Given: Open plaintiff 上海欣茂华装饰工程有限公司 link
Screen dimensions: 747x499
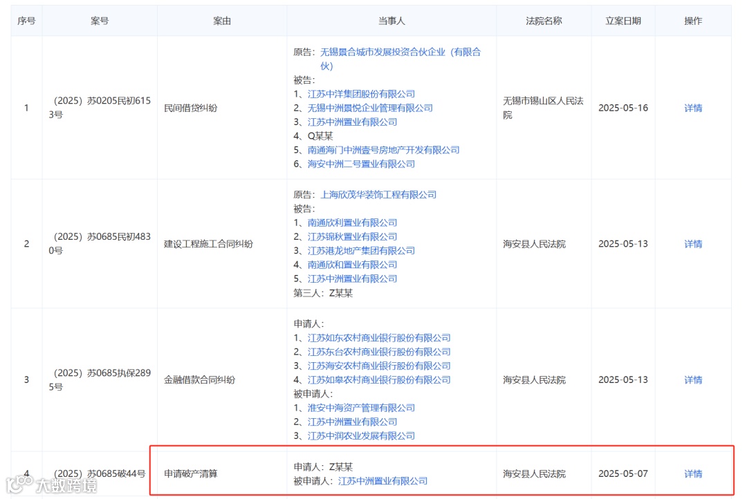Looking at the screenshot, I should 378,195.
